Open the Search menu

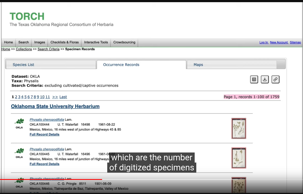tap(24, 42)
